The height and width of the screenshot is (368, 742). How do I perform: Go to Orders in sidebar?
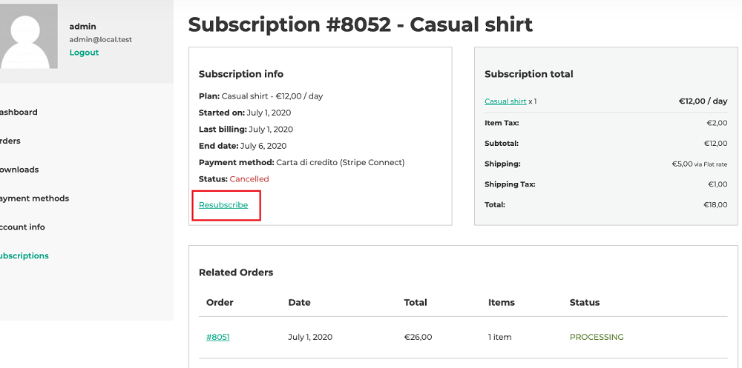pos(10,141)
